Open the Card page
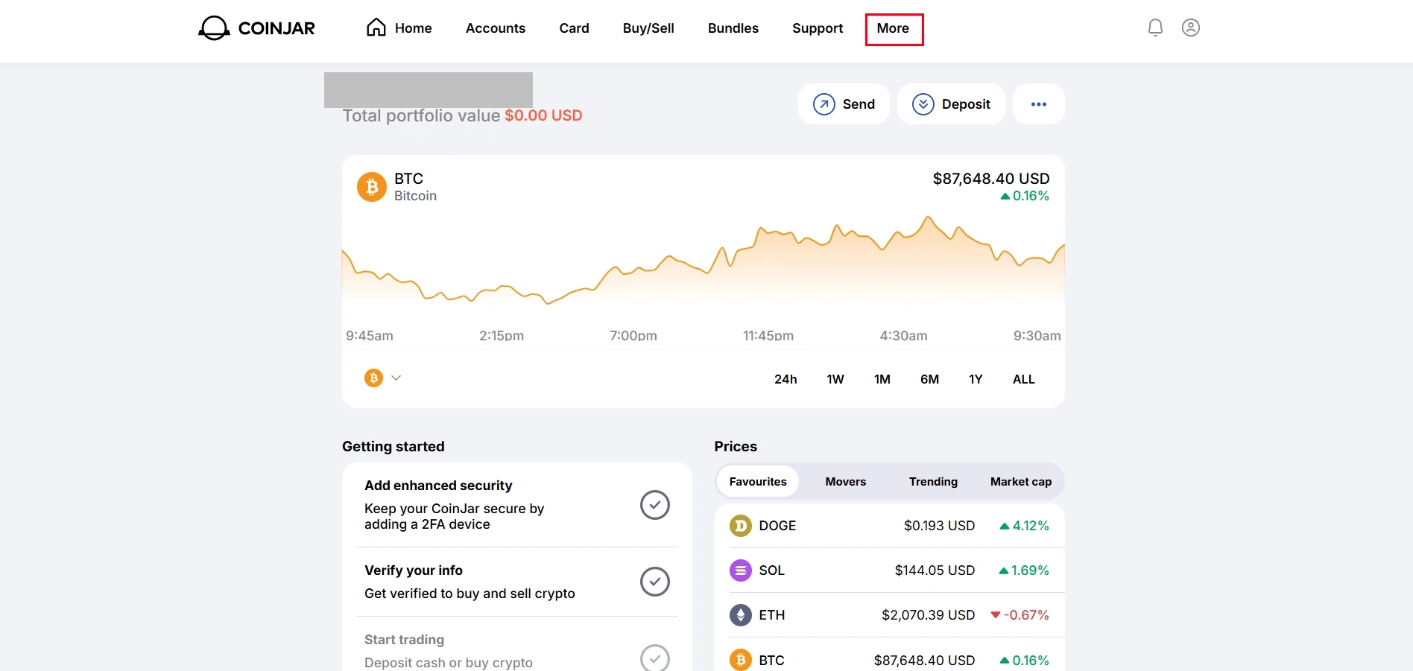Screen dimensions: 1413x671 [574, 28]
